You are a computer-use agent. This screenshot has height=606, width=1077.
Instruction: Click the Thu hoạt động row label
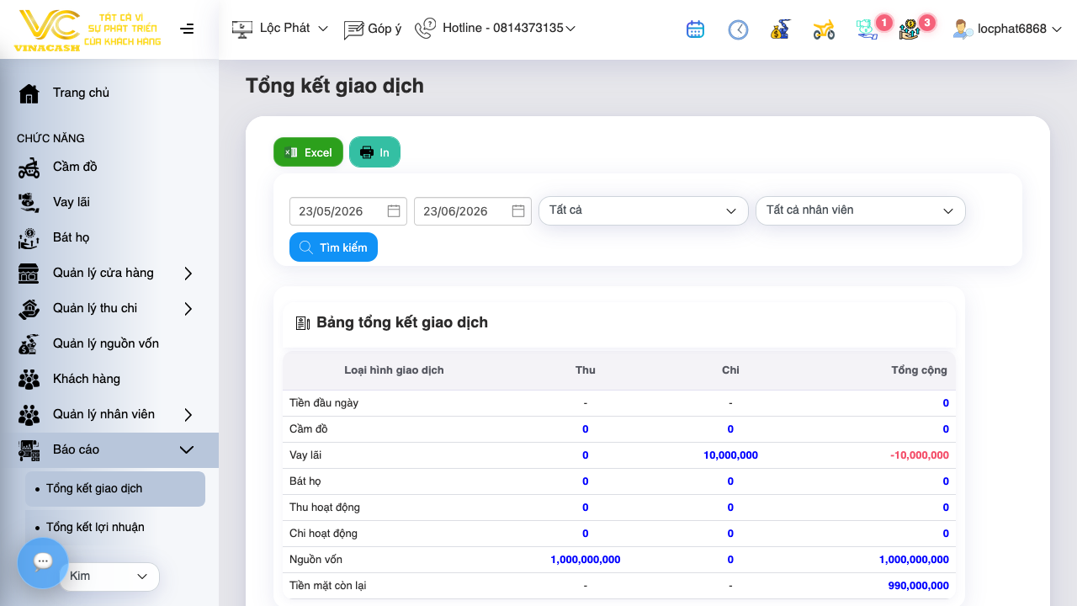click(325, 508)
